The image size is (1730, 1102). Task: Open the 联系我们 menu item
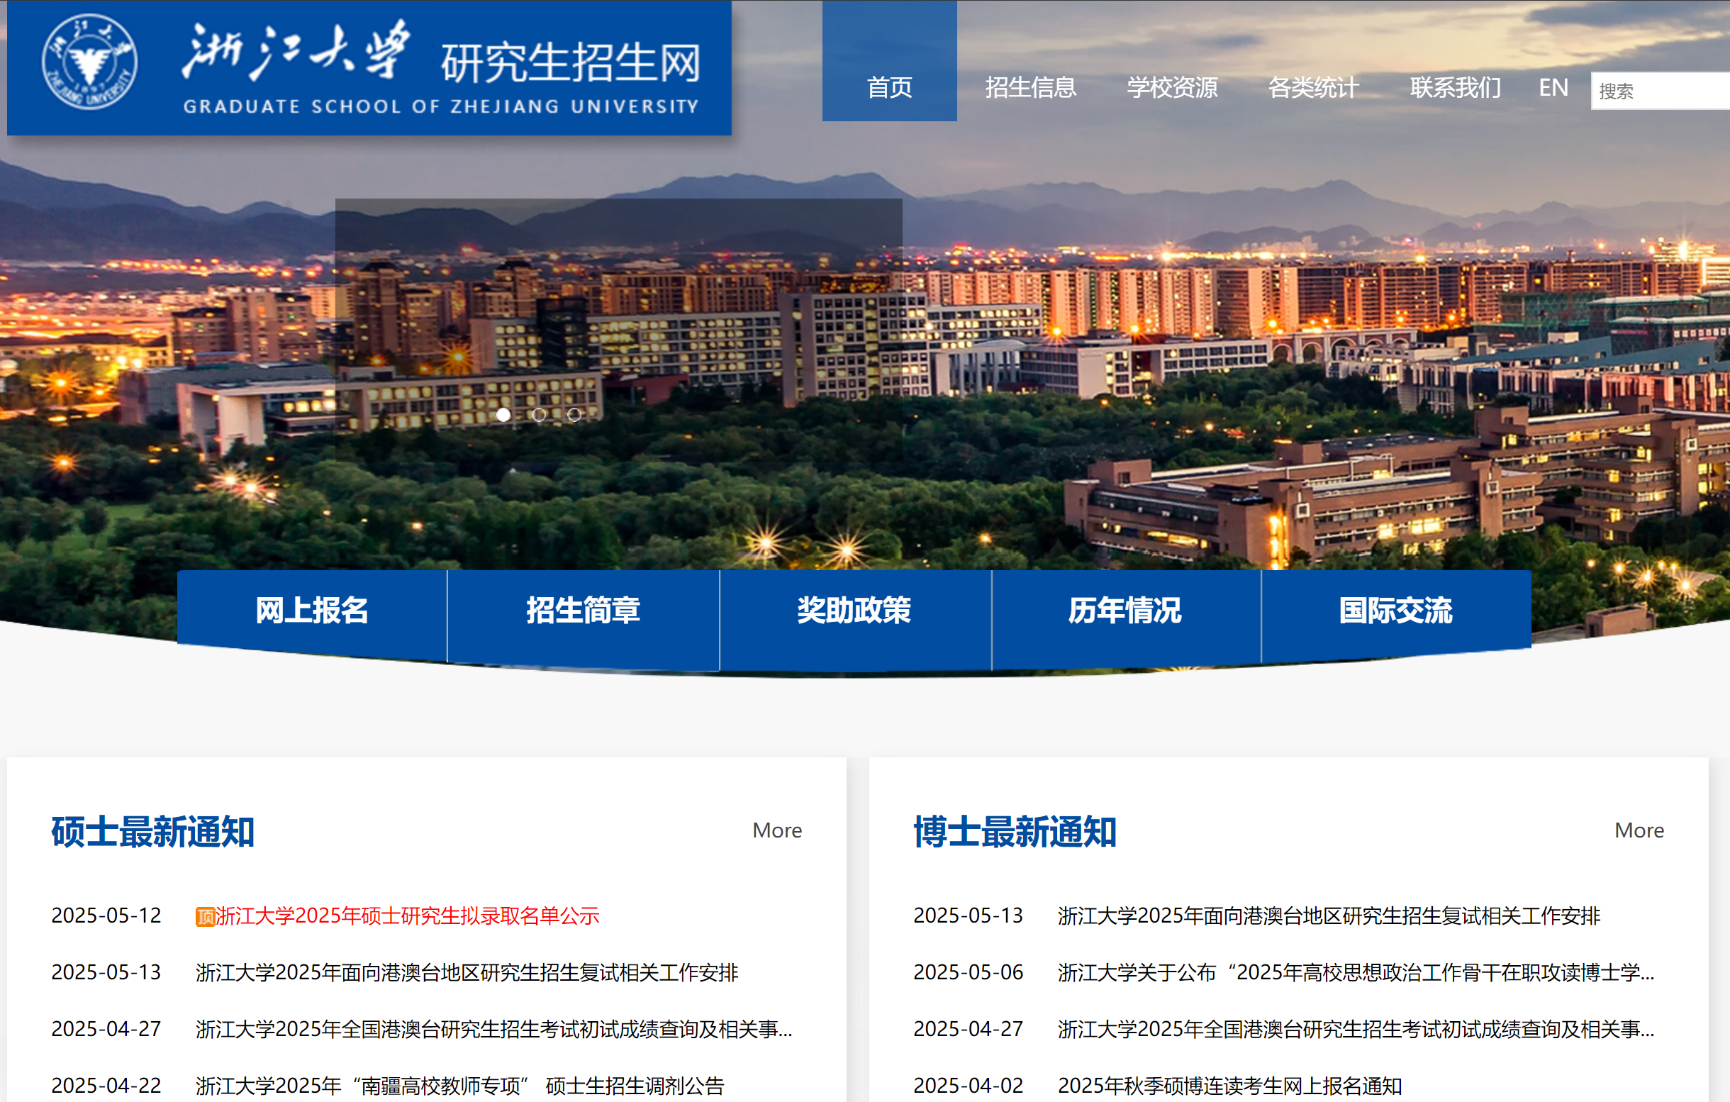point(1456,88)
